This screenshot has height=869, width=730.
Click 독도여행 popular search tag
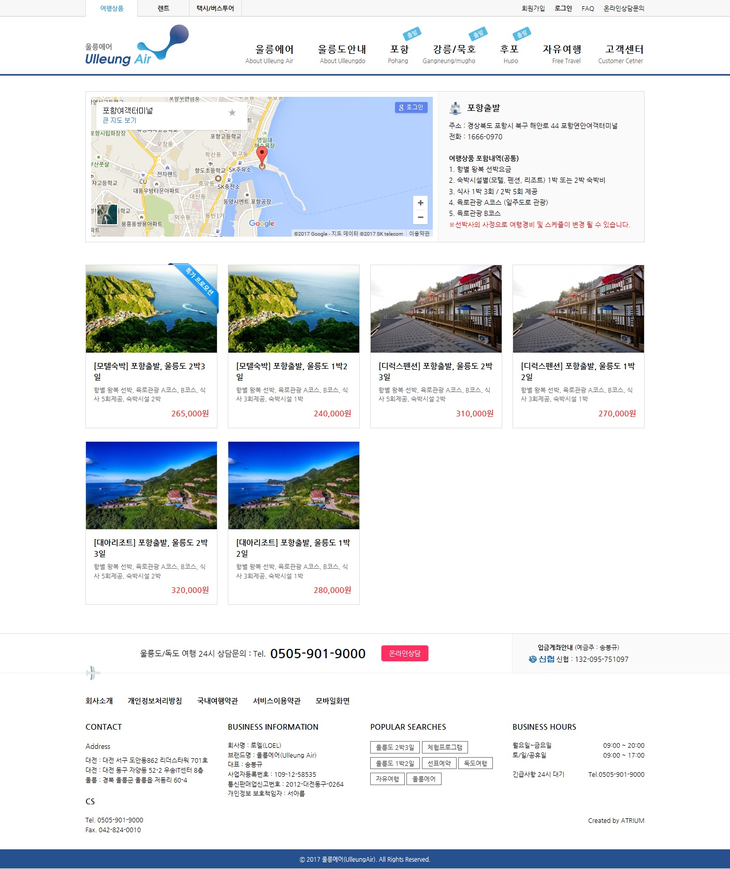coord(475,763)
